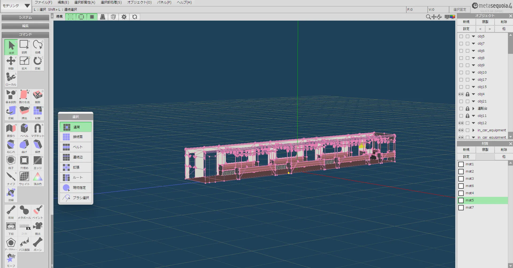Click 複製 button in object panel
This screenshot has width=513, height=268.
point(485,22)
